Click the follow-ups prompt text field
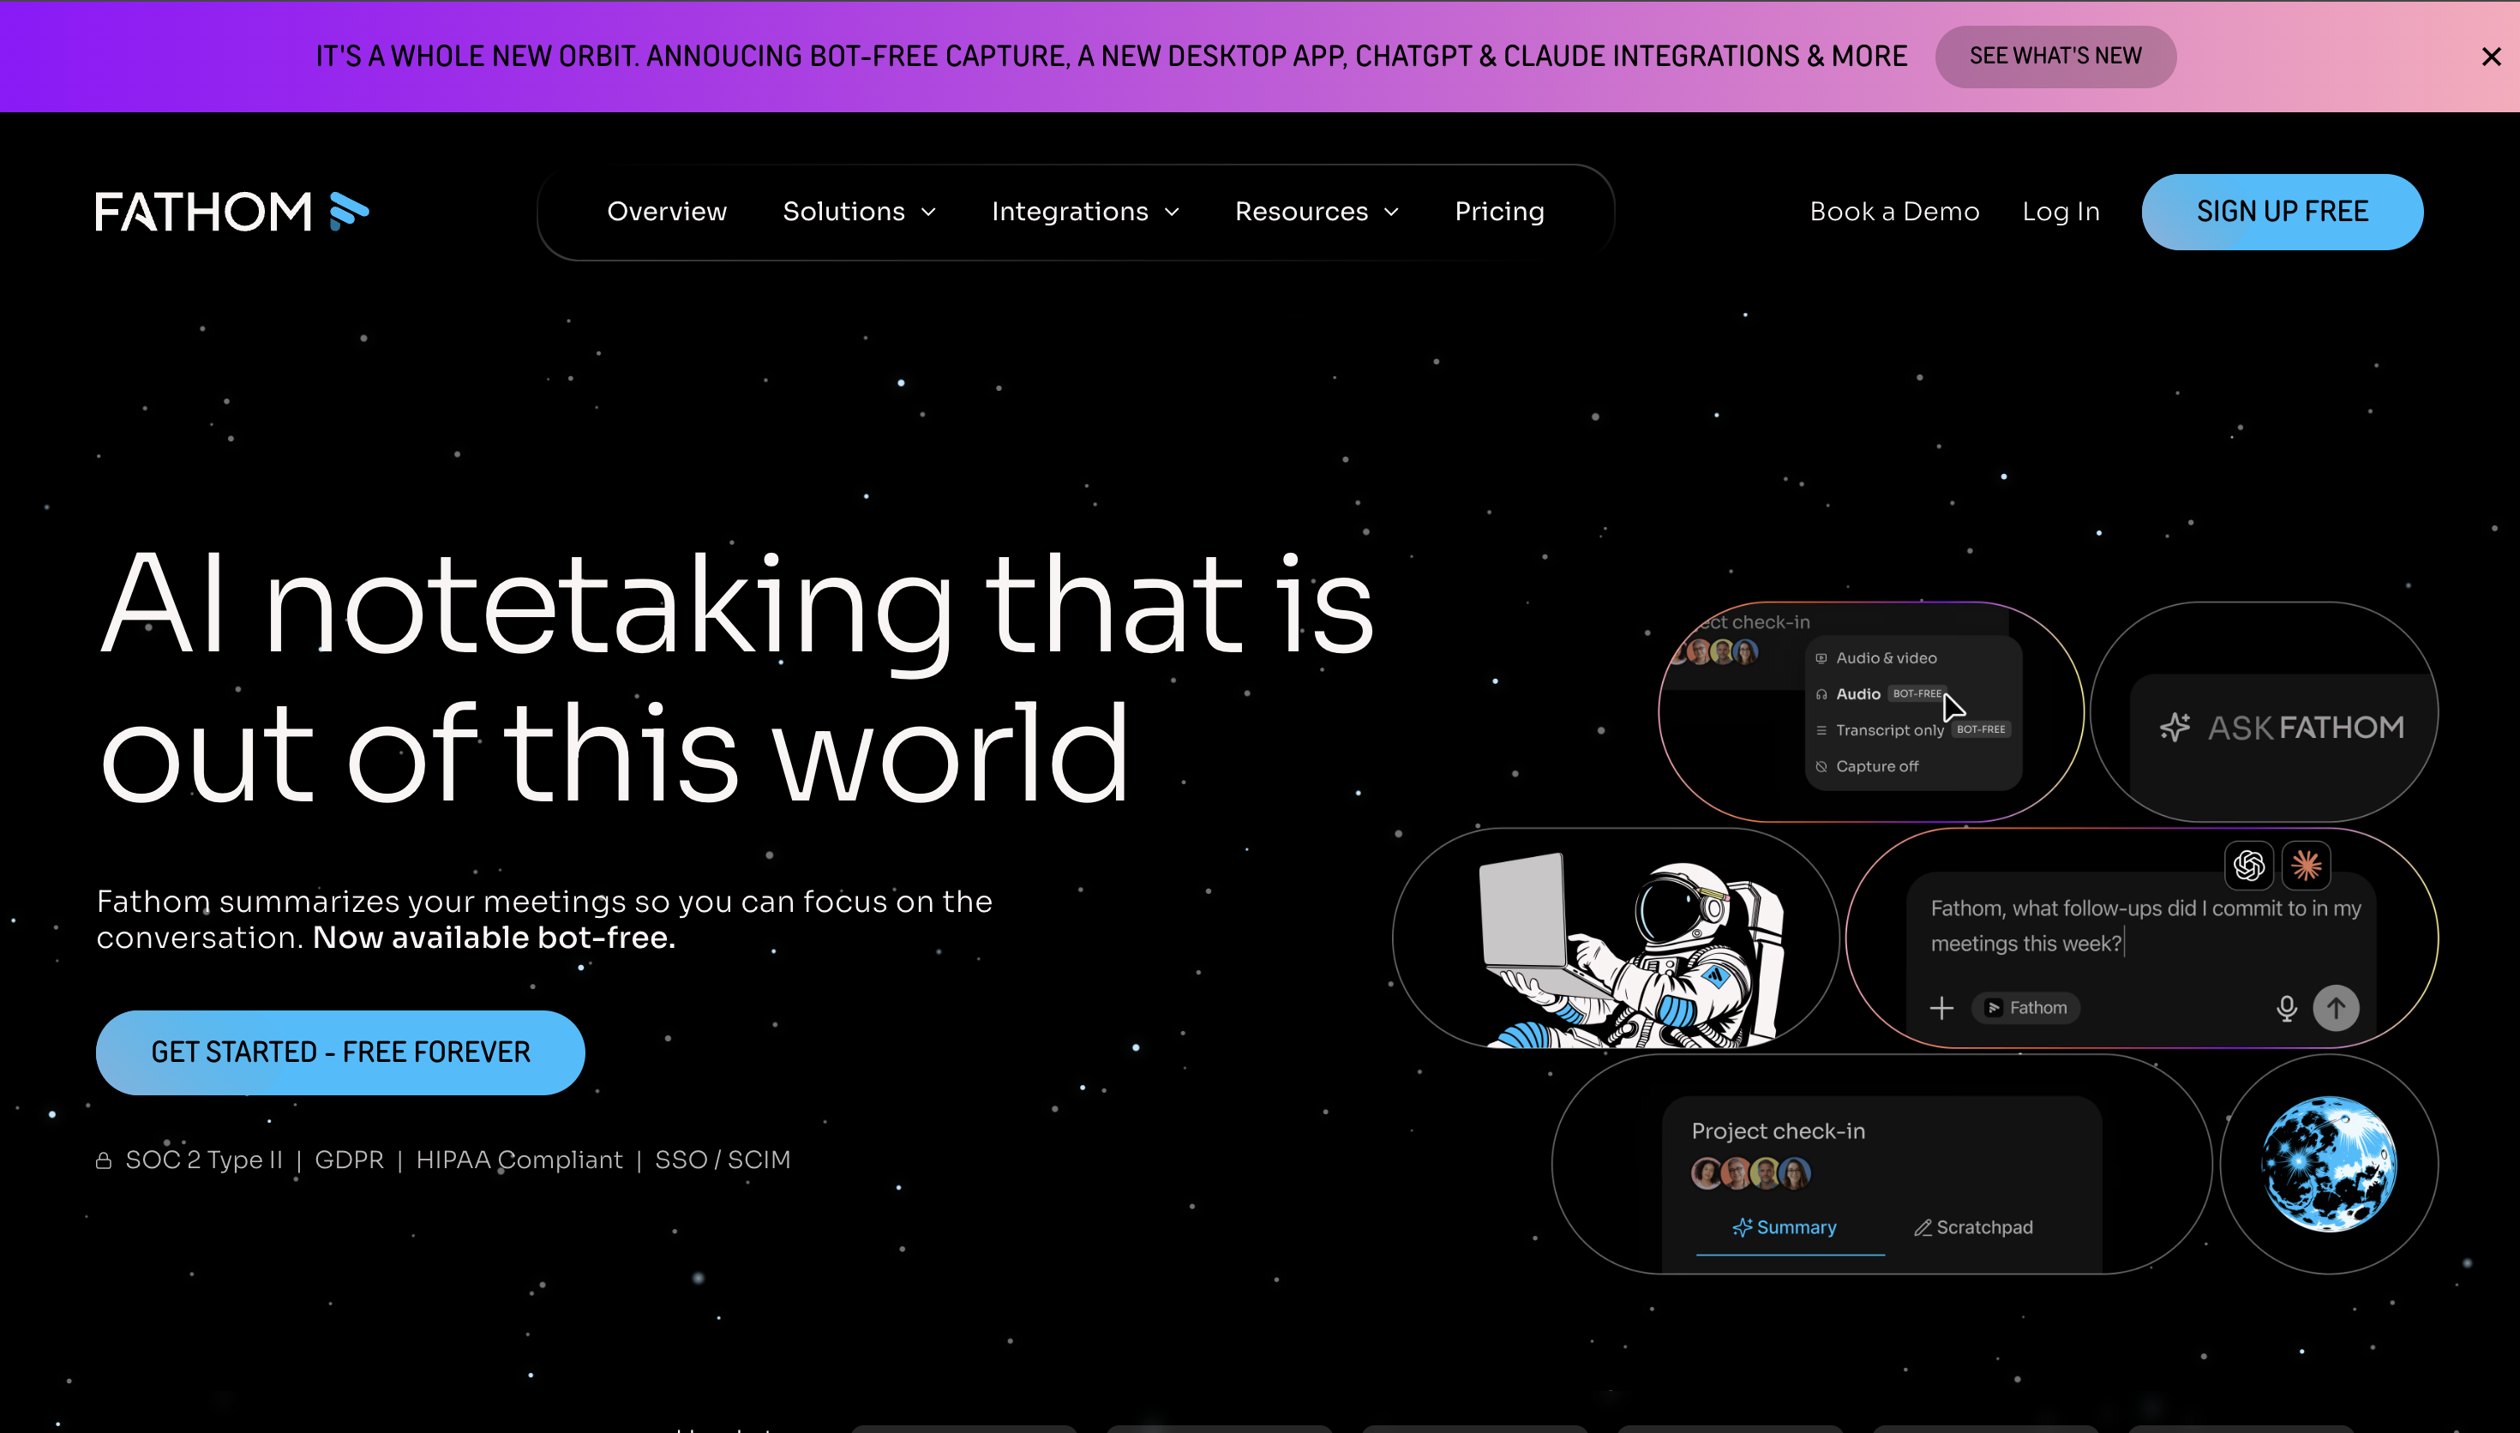The width and height of the screenshot is (2520, 1433). [2145, 925]
